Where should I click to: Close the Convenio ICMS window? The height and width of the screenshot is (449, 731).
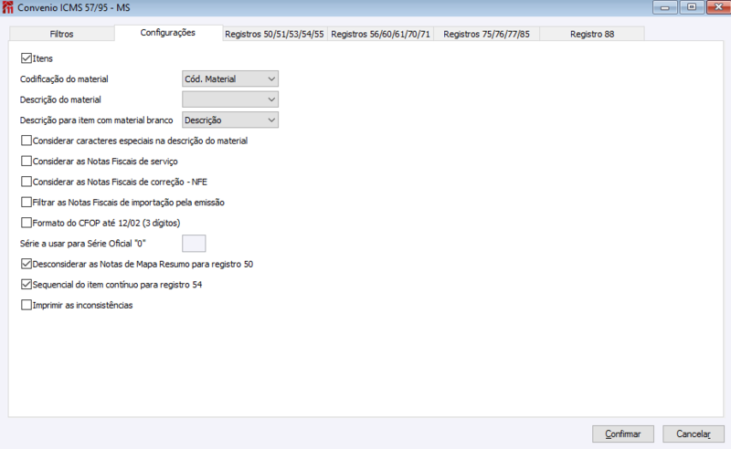tap(718, 7)
